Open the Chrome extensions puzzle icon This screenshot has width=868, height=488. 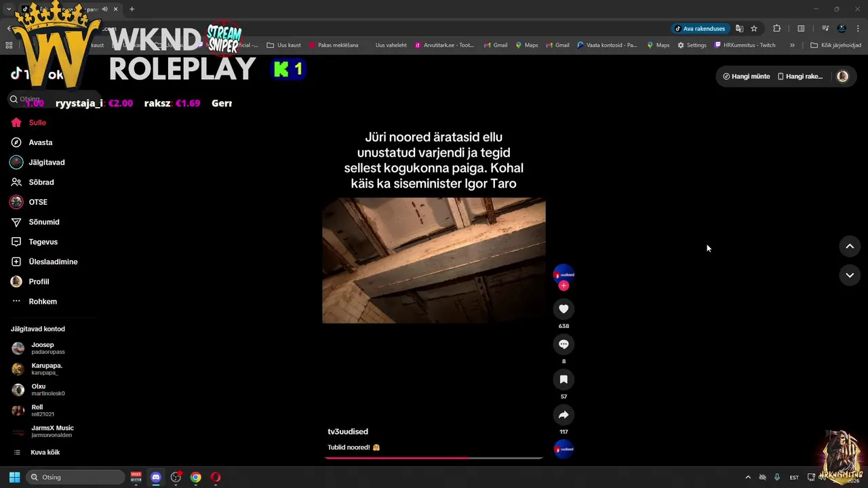click(777, 28)
